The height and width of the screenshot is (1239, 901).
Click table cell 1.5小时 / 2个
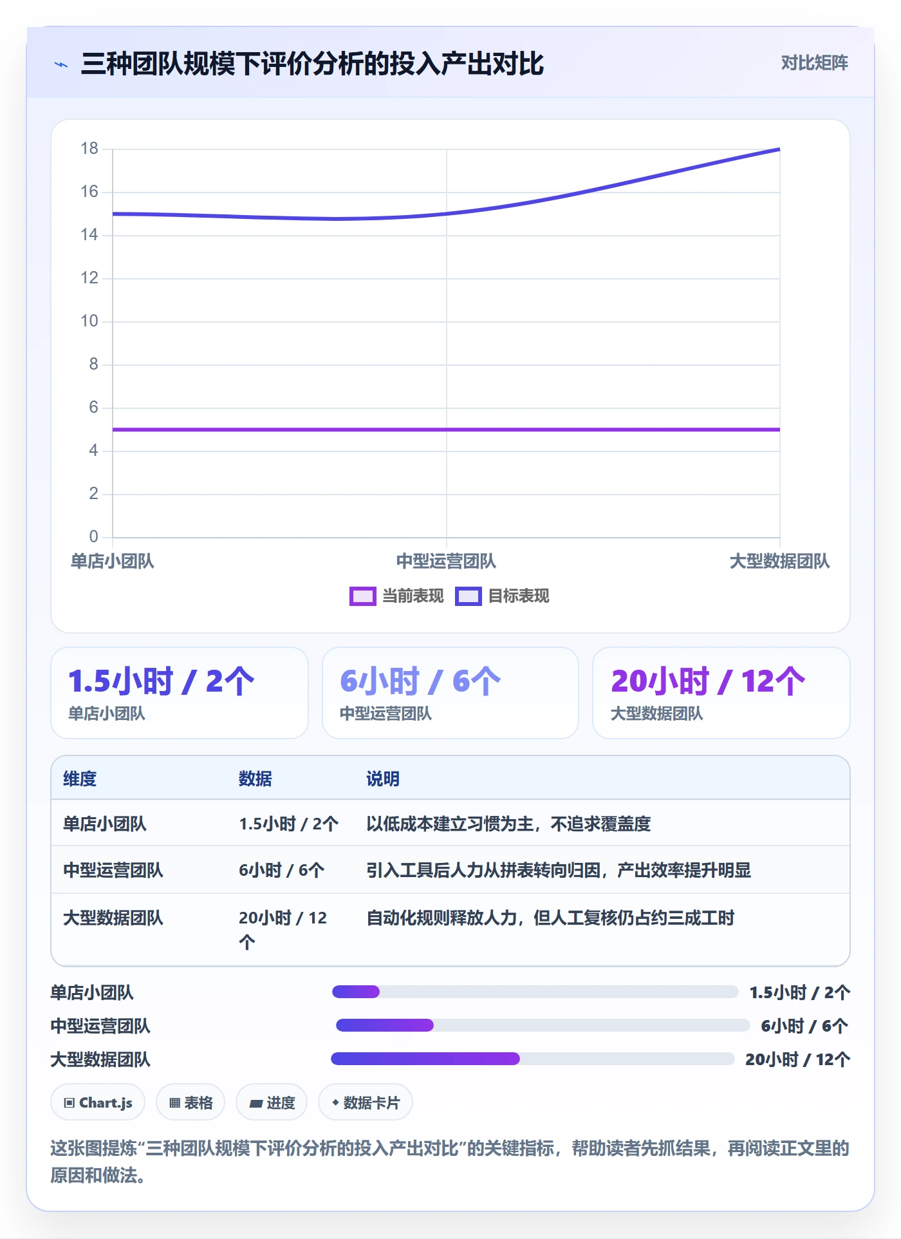[x=288, y=824]
